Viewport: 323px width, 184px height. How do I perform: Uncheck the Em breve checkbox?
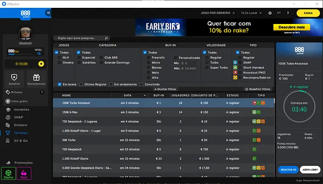point(60,84)
